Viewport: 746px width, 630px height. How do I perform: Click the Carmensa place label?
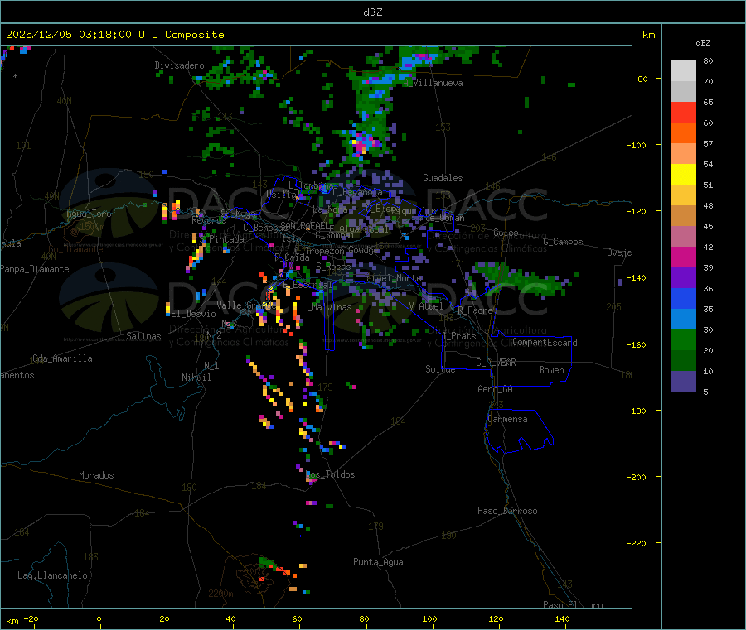click(x=507, y=420)
